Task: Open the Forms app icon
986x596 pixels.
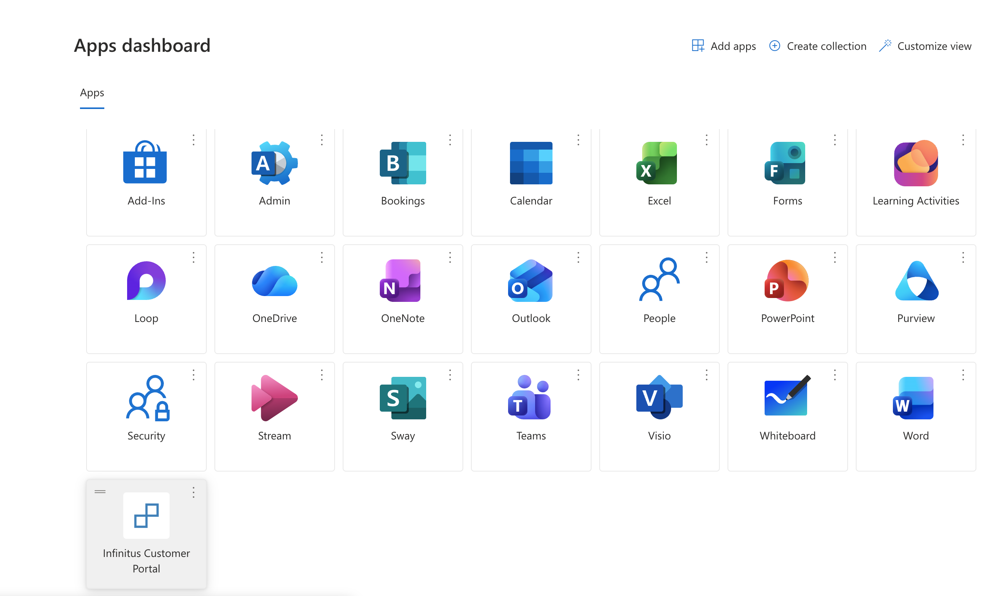Action: click(785, 163)
